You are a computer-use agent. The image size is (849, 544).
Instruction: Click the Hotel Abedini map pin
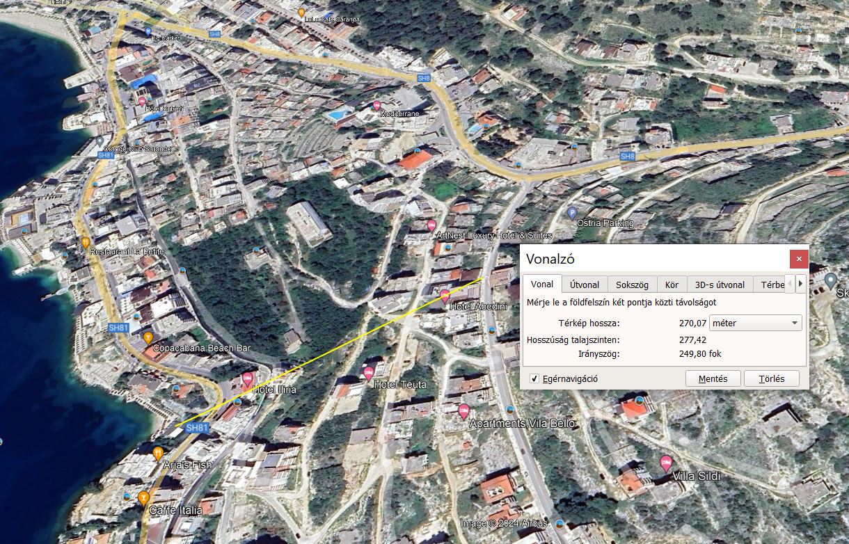[x=445, y=296]
